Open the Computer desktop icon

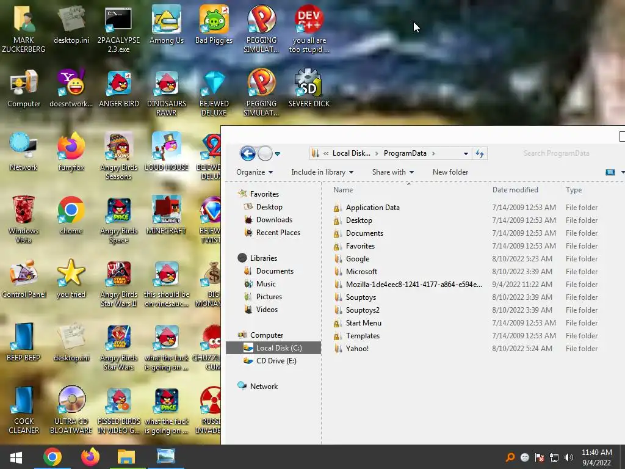tap(24, 89)
